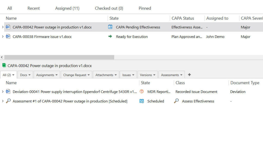Open the Assigned (11) tab
The height and width of the screenshot is (148, 263).
(x=67, y=8)
